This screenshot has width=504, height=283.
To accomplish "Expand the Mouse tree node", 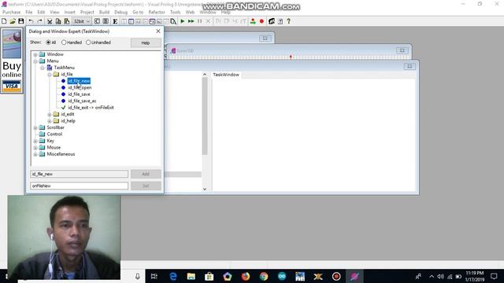I will [35, 148].
